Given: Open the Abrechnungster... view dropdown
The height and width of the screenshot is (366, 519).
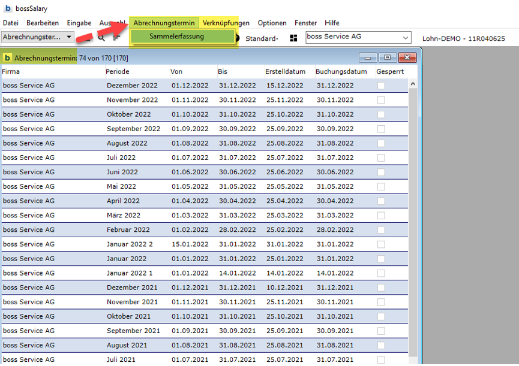Looking at the screenshot, I should point(69,37).
